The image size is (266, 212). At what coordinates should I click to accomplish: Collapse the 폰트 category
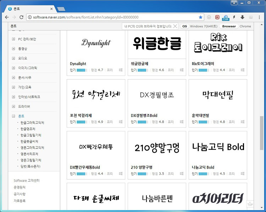pyautogui.click(x=13, y=116)
